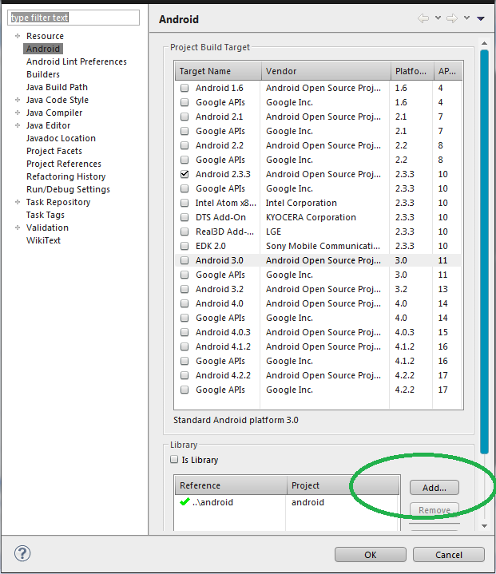Expand the Java Compiler node
Viewport: 496px width, 574px height.
[x=18, y=113]
